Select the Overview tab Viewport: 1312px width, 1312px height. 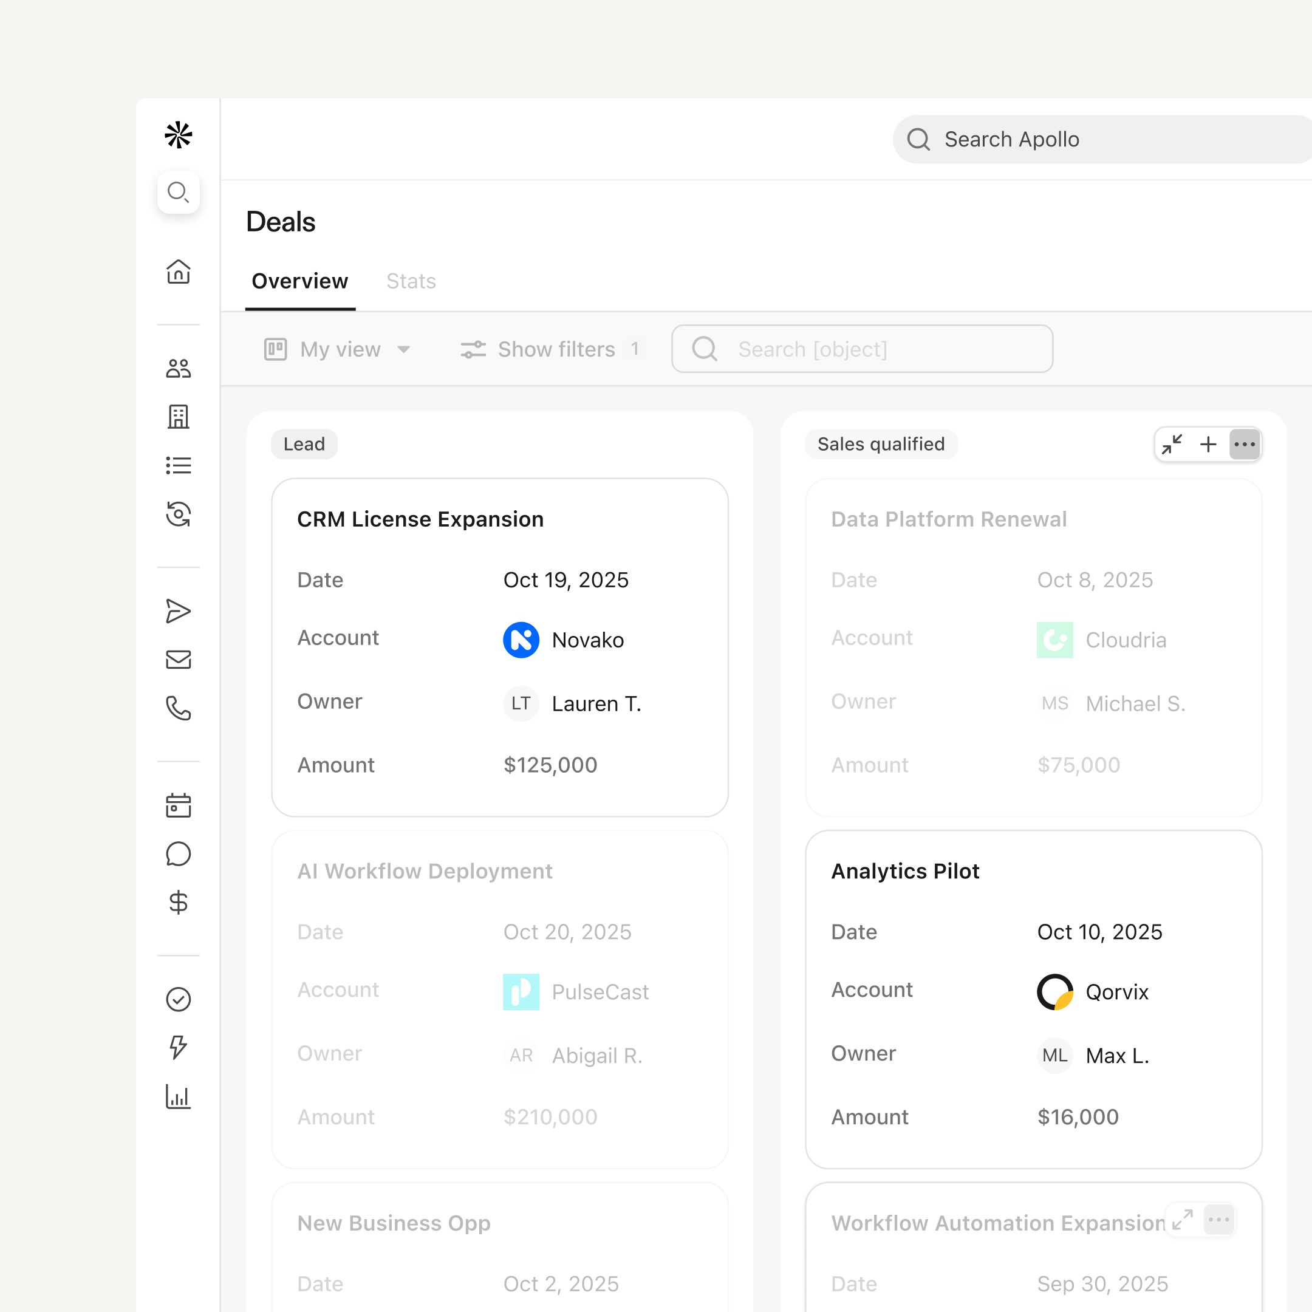click(299, 281)
